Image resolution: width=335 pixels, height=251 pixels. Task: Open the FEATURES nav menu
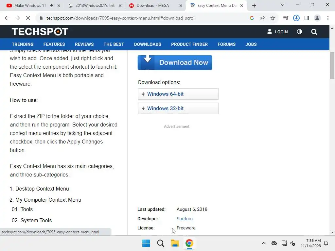pyautogui.click(x=54, y=44)
